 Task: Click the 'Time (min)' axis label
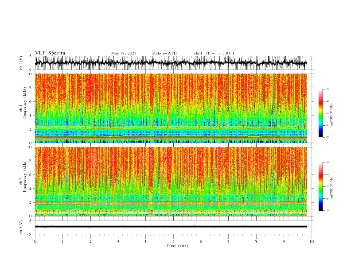[177, 246]
